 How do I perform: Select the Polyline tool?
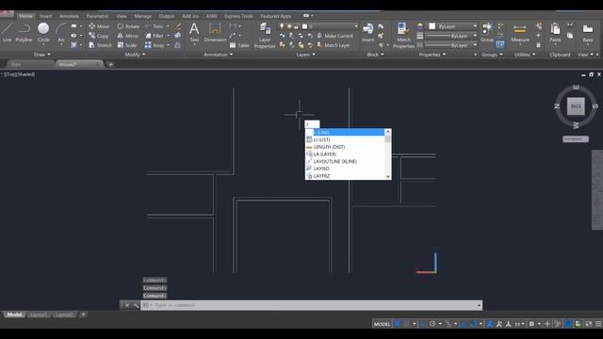(x=24, y=32)
